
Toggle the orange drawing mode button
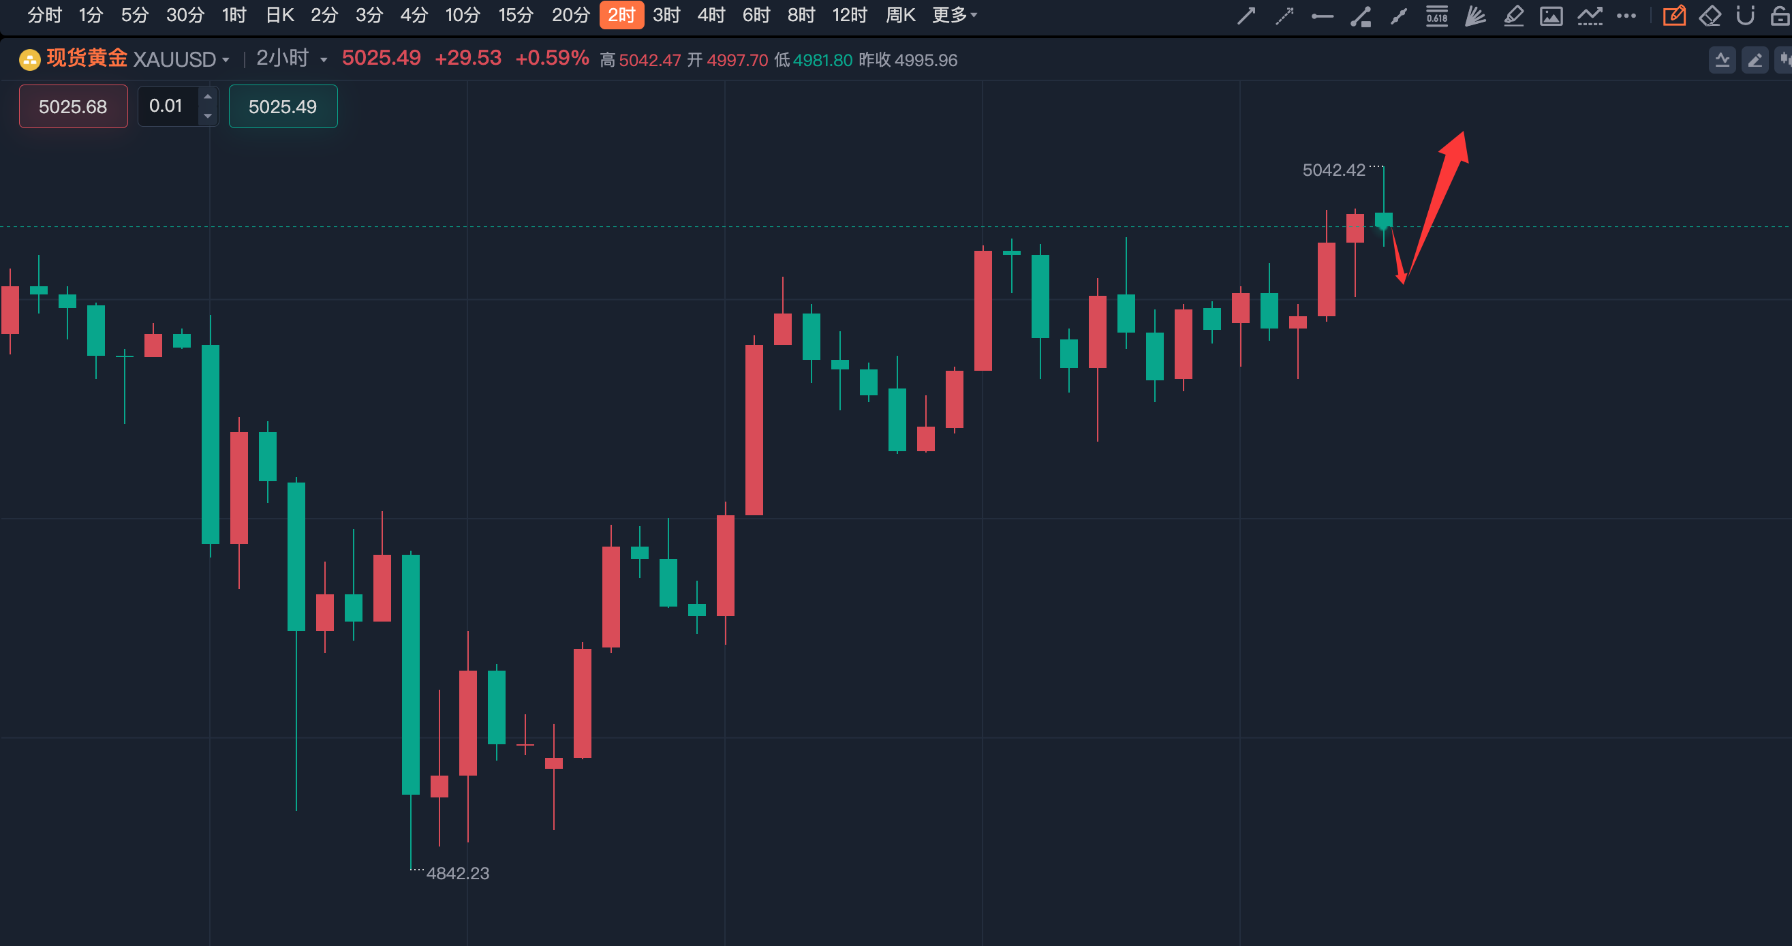tap(1673, 15)
